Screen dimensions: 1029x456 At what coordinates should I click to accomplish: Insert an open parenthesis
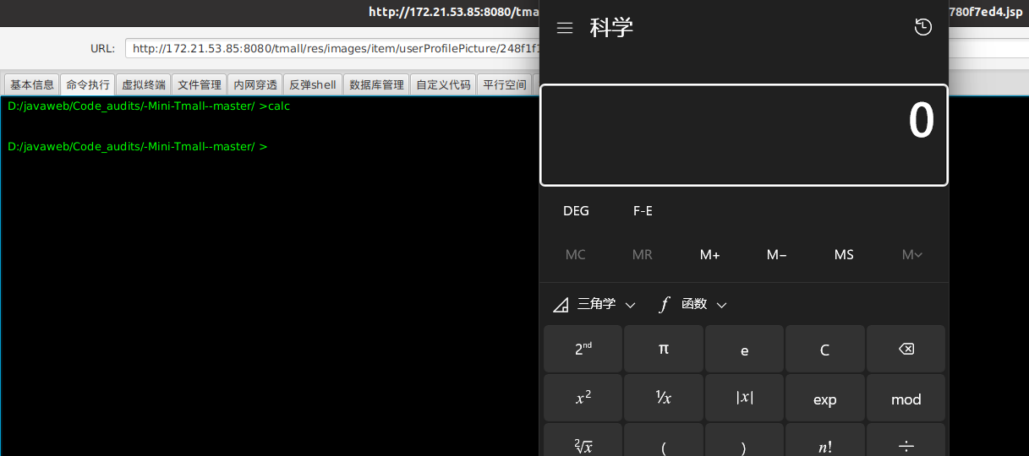click(x=664, y=441)
